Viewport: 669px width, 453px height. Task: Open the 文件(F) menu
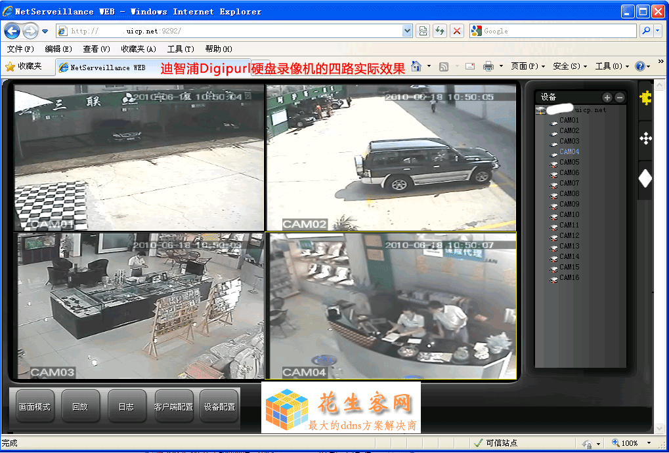pyautogui.click(x=20, y=49)
